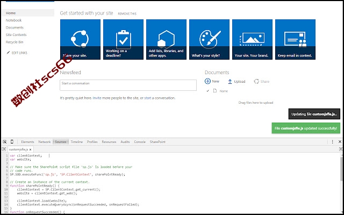The width and height of the screenshot is (344, 215).
Task: Click the New document plus icon
Action: pos(207,81)
